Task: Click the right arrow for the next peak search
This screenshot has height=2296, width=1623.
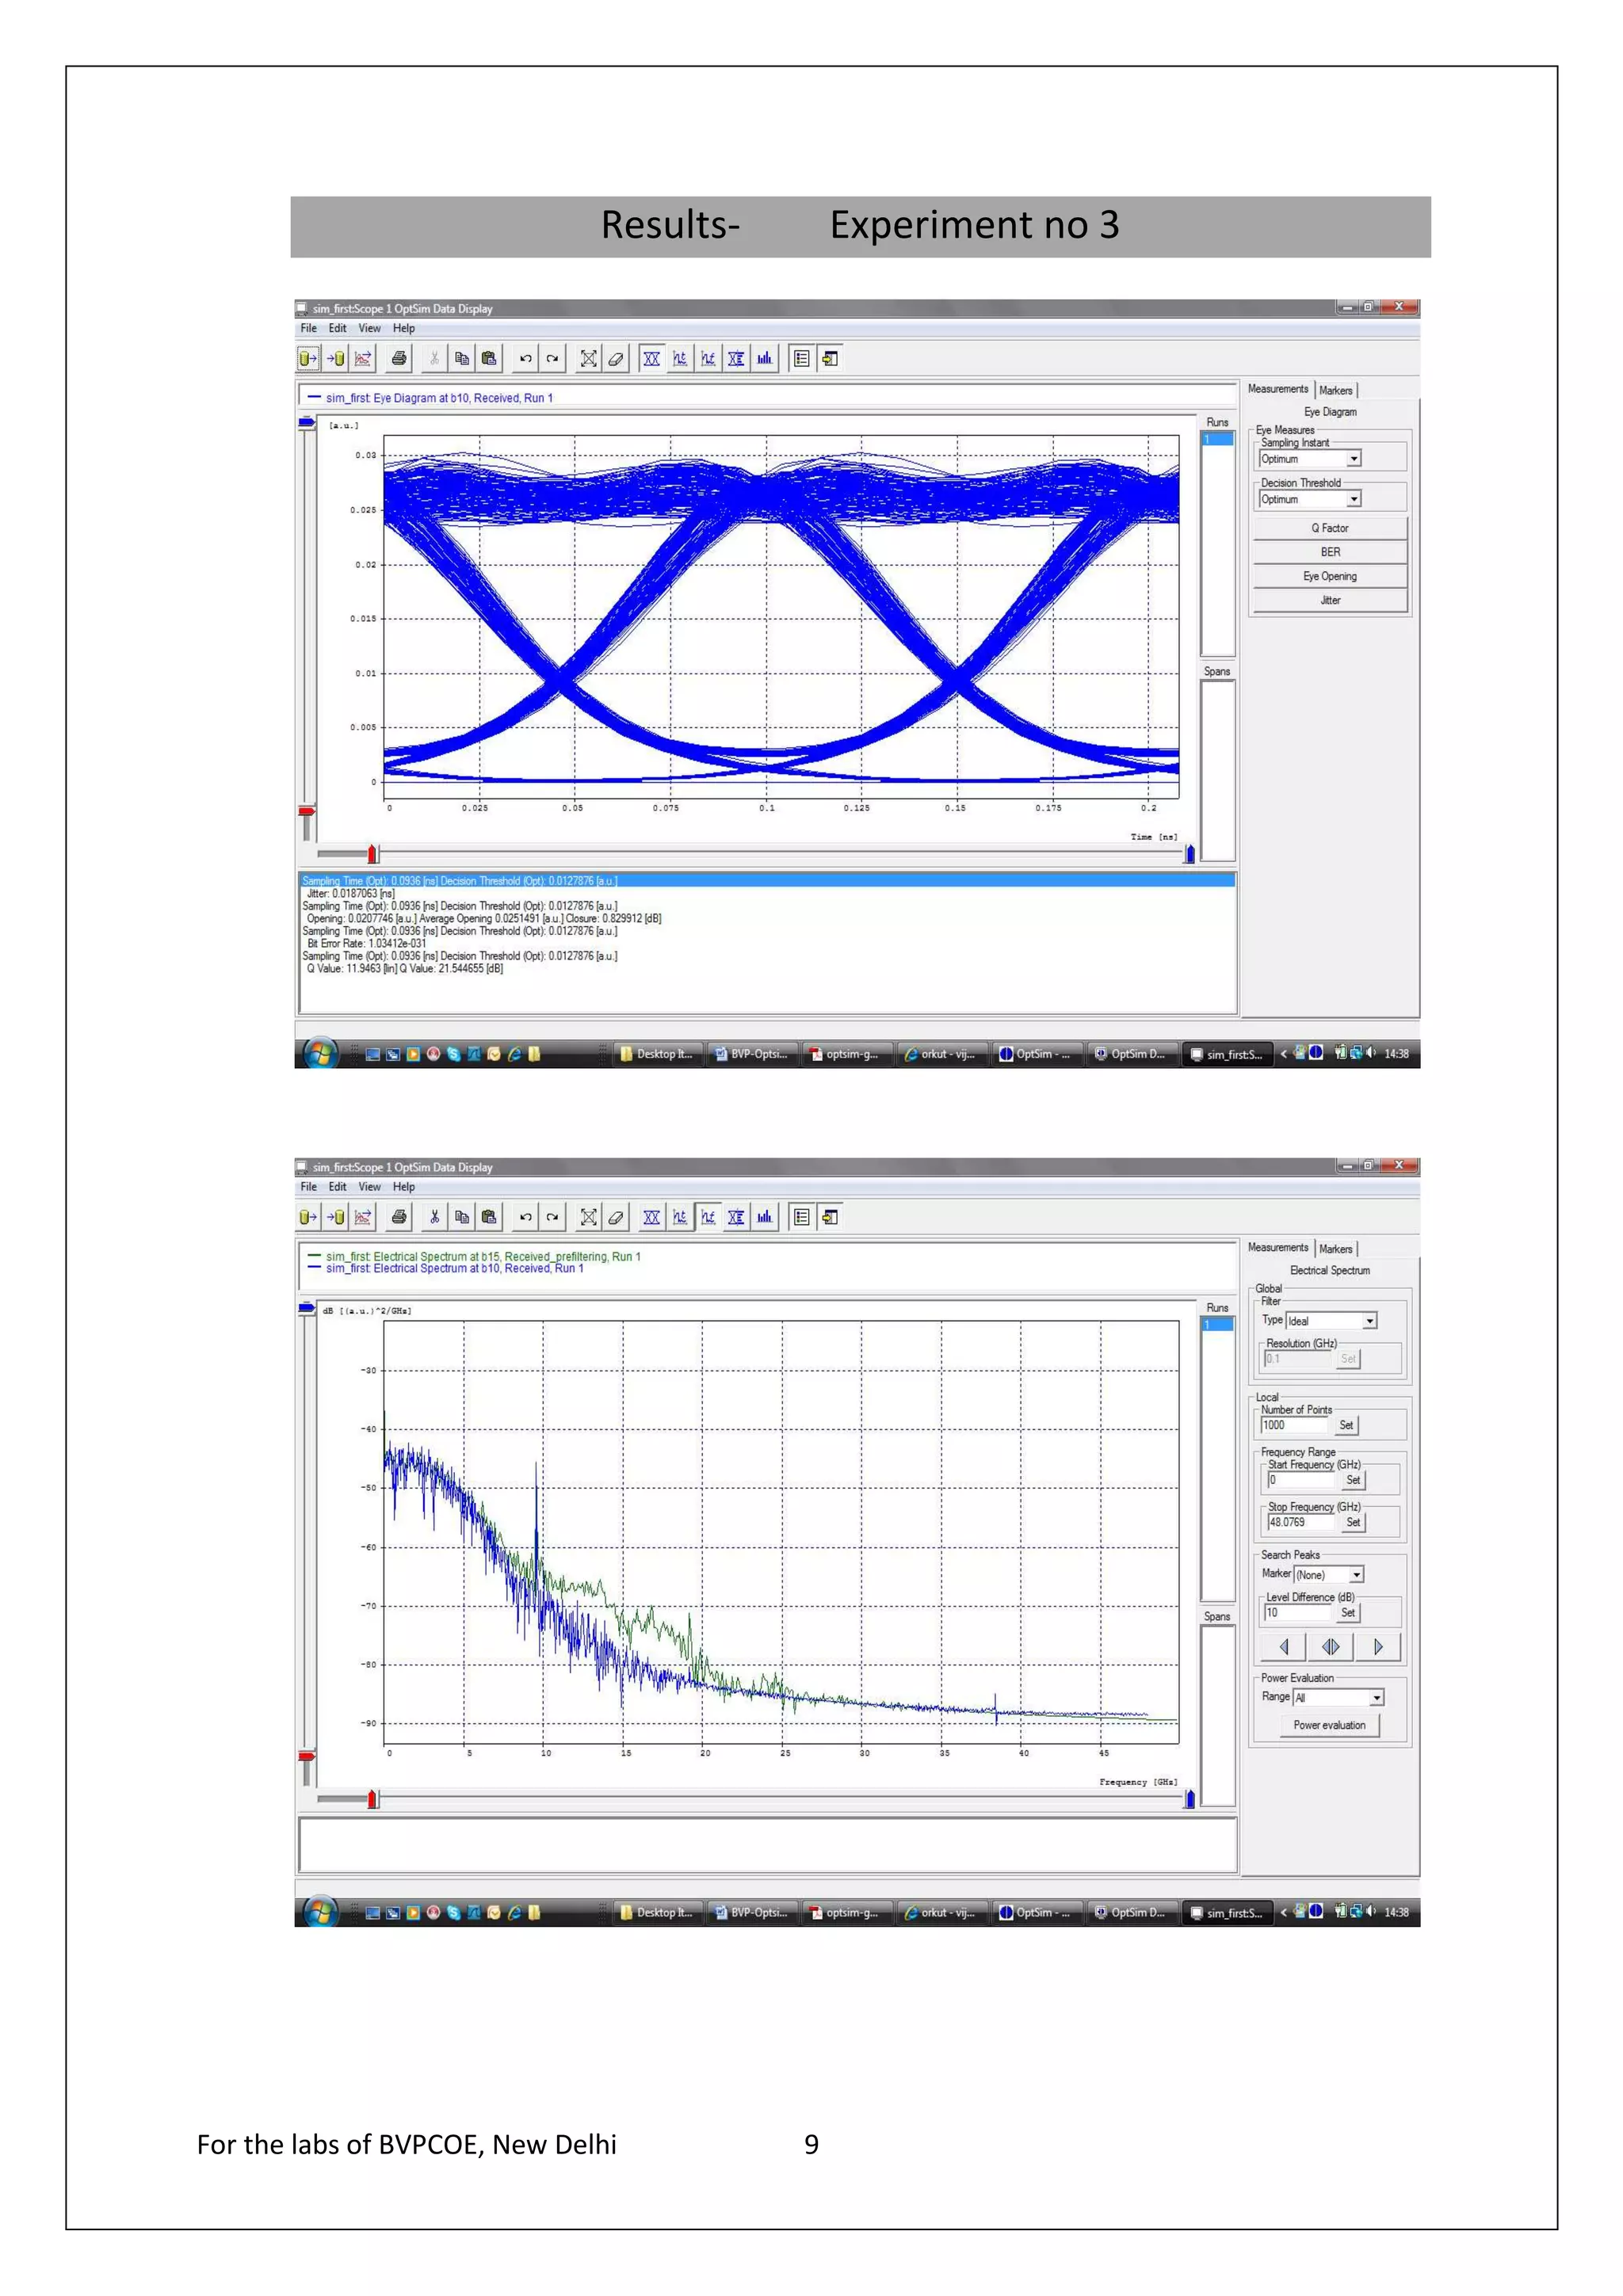Action: (1378, 1647)
